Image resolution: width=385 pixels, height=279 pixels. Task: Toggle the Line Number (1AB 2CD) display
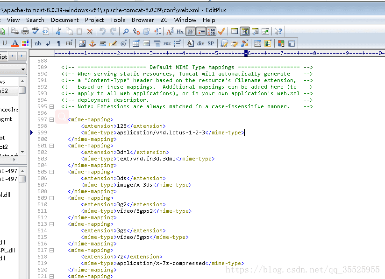pyautogui.click(x=211, y=31)
